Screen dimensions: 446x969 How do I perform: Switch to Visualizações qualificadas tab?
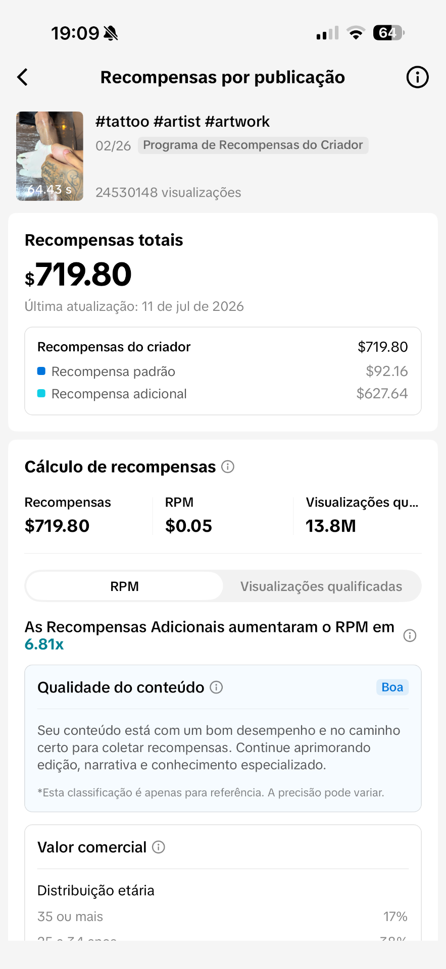coord(321,586)
